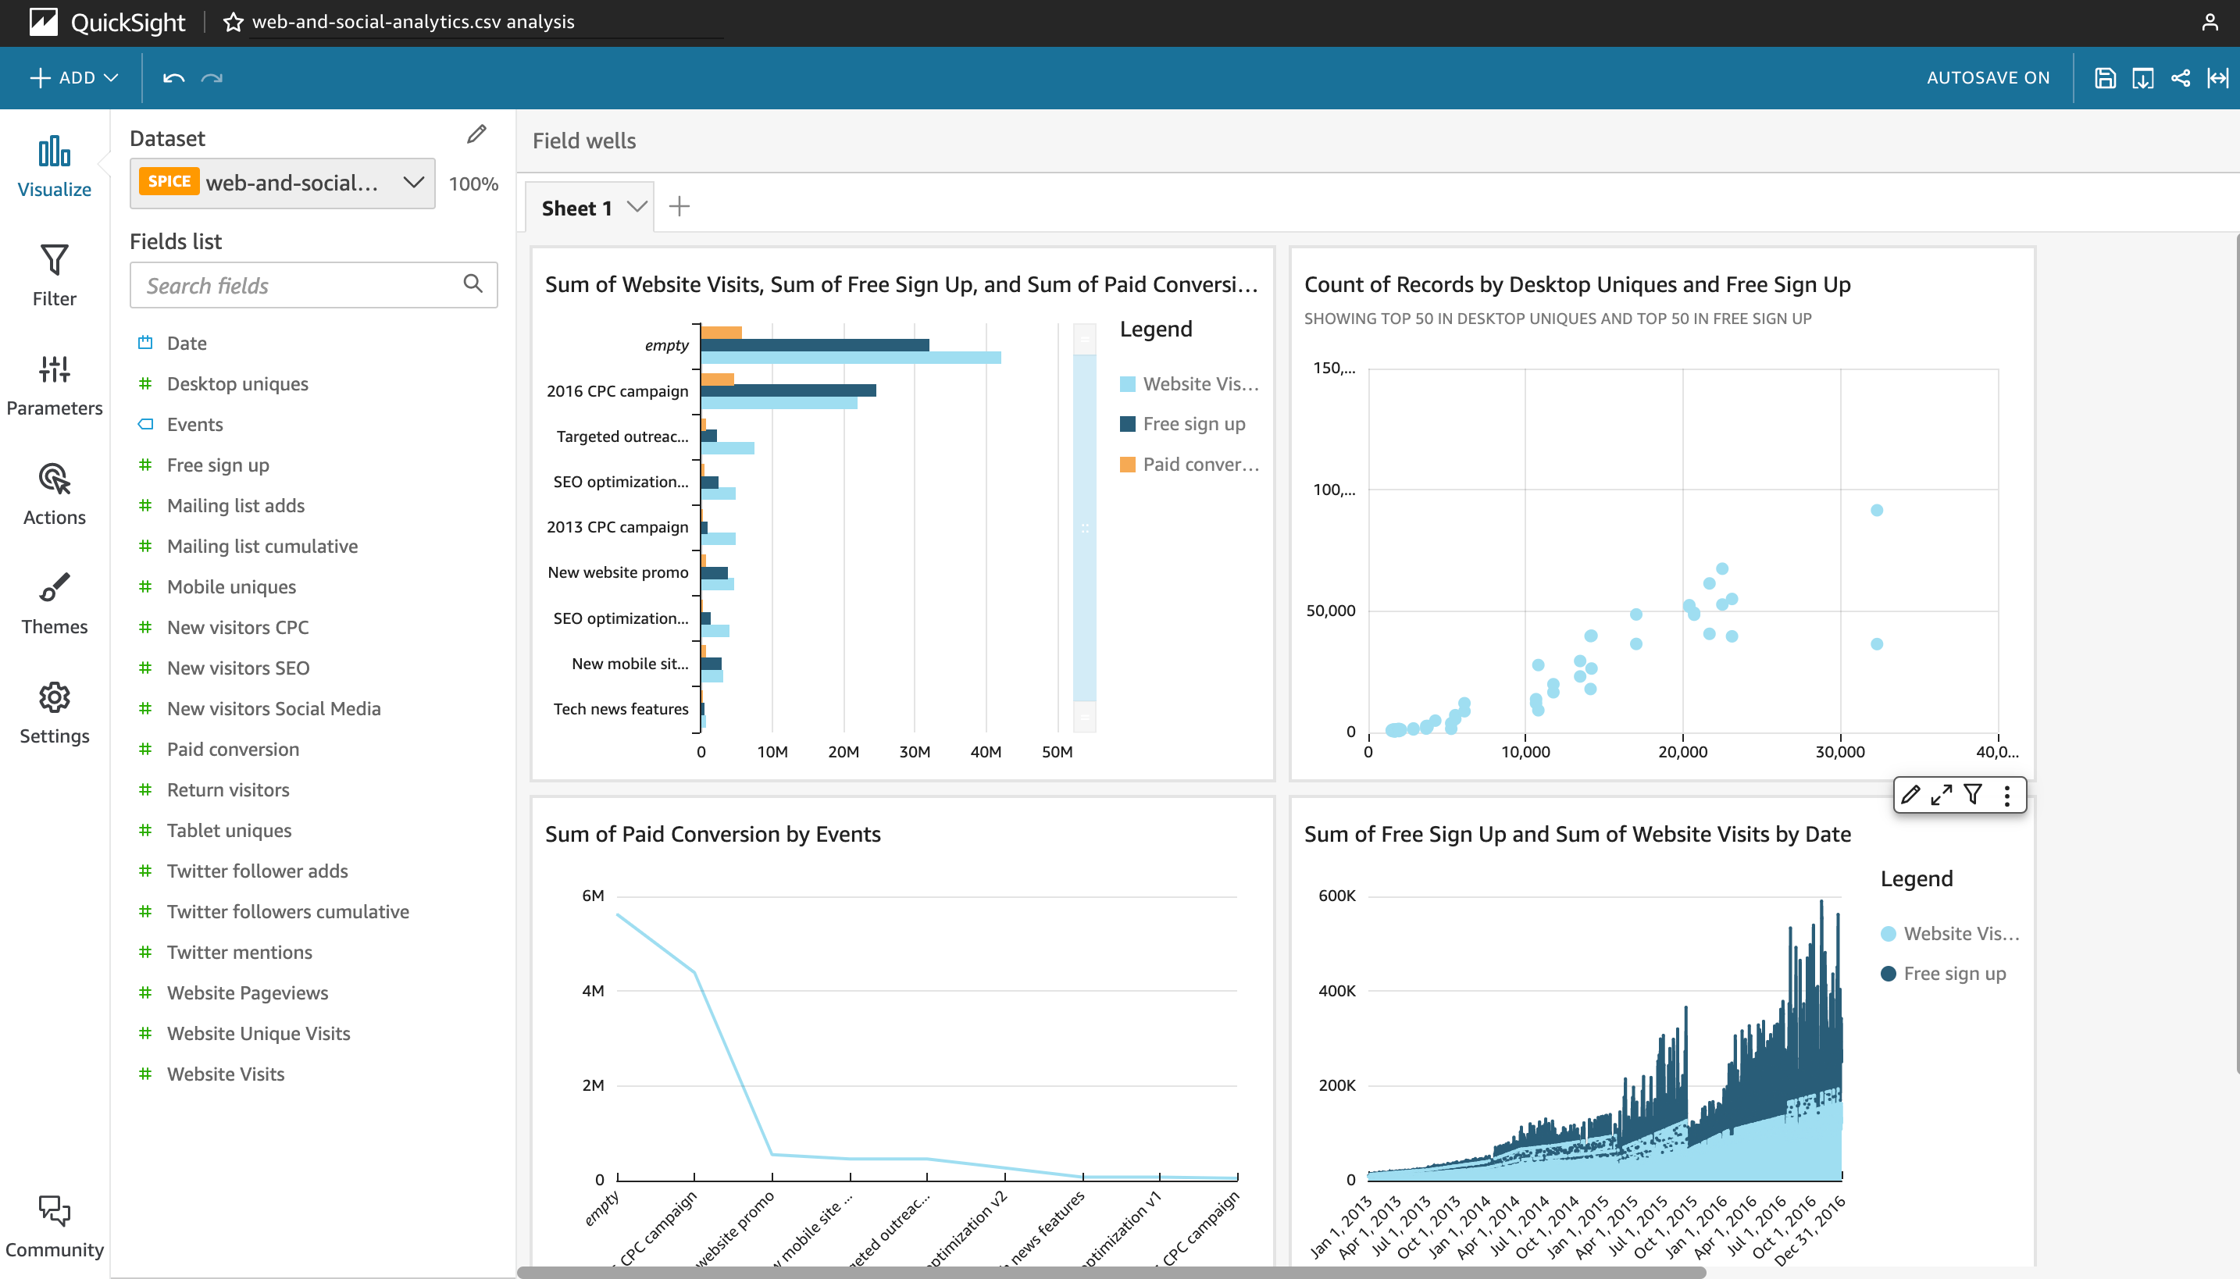Screen dimensions: 2240x1279
Task: Open the Parameters panel
Action: pos(54,385)
